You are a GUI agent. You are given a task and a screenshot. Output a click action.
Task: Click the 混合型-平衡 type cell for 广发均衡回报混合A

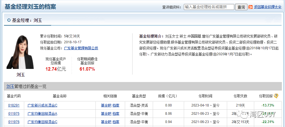[139, 114]
